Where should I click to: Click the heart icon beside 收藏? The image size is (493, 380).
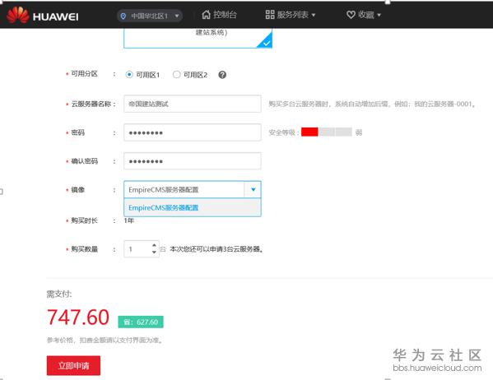351,15
